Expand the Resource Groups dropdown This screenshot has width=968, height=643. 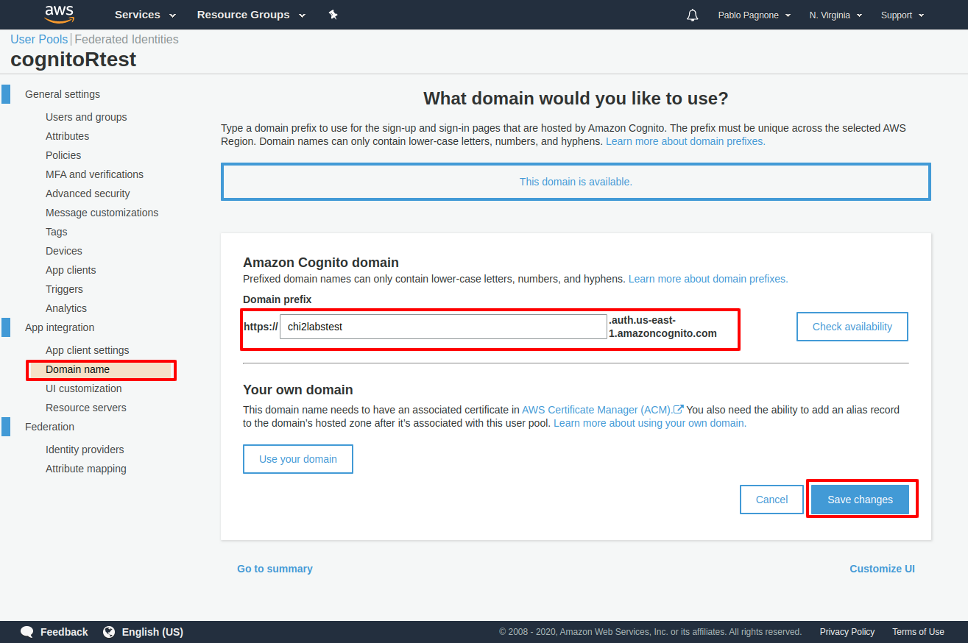point(249,15)
